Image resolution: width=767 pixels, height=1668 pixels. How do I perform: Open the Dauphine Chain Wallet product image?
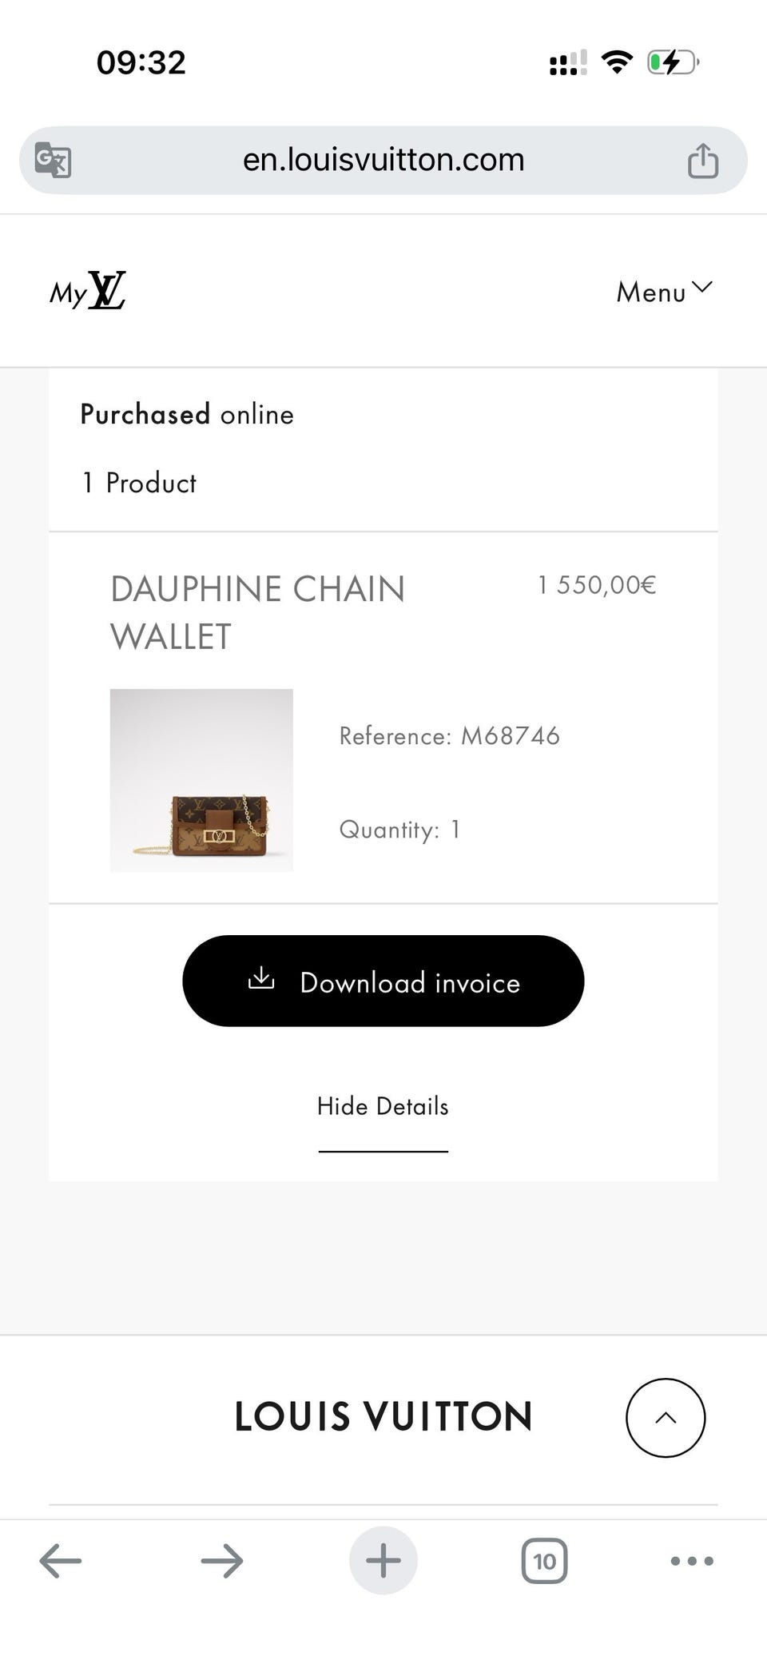(x=201, y=780)
